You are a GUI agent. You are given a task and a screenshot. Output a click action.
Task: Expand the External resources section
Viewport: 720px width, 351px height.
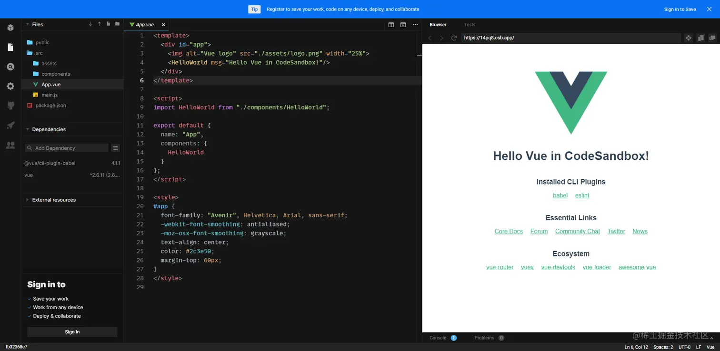point(28,200)
